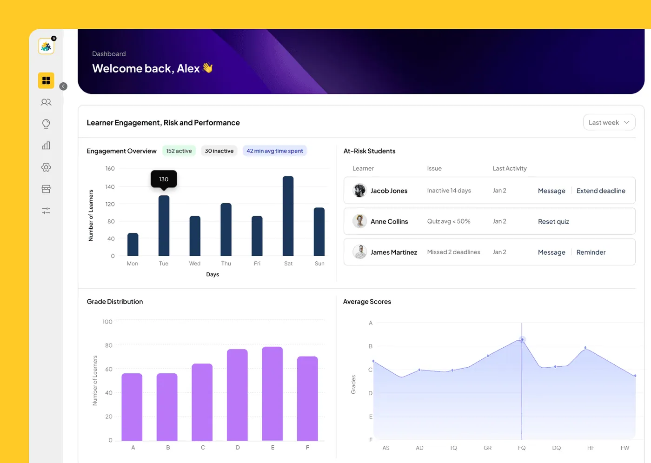Image resolution: width=651 pixels, height=463 pixels.
Task: Click the E bar in Grade Distribution
Action: point(272,394)
